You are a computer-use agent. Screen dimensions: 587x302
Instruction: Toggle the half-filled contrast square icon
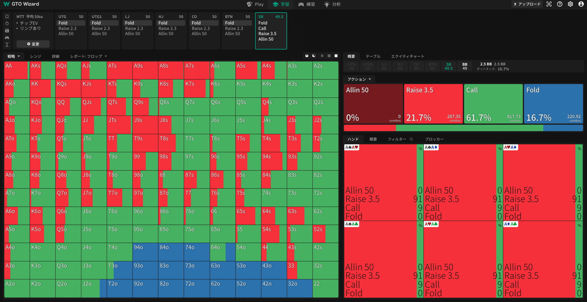314,56
